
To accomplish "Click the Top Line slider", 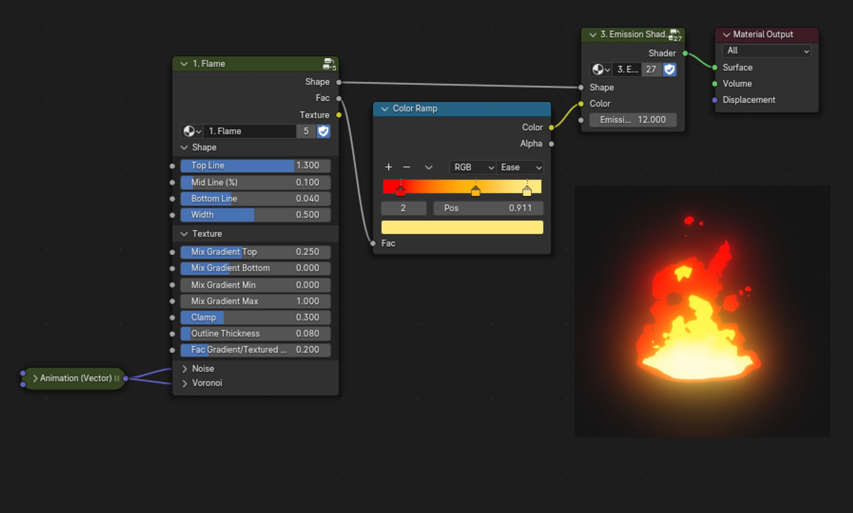I will click(255, 165).
